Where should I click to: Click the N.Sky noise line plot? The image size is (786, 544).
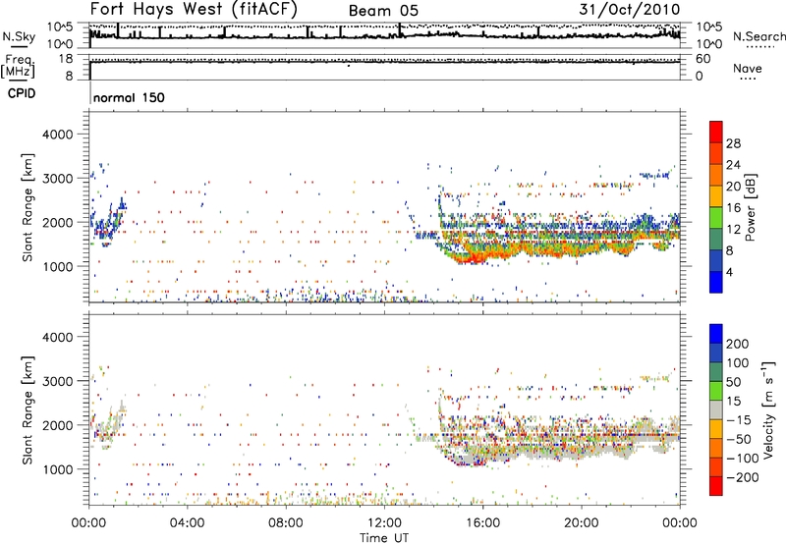[x=384, y=35]
